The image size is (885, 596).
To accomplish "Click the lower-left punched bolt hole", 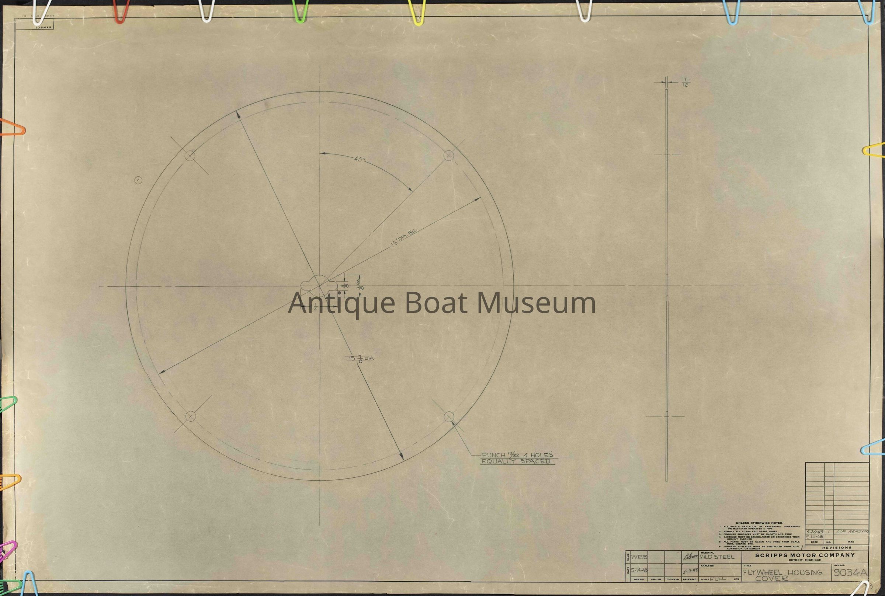I will 190,416.
